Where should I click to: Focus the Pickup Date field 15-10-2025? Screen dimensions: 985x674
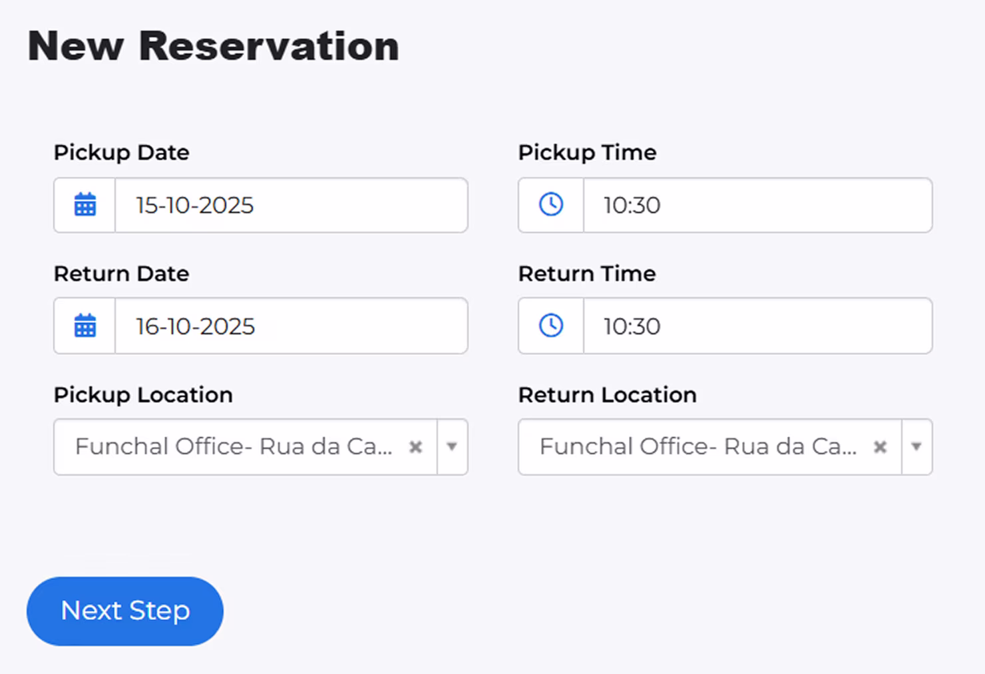(x=291, y=205)
